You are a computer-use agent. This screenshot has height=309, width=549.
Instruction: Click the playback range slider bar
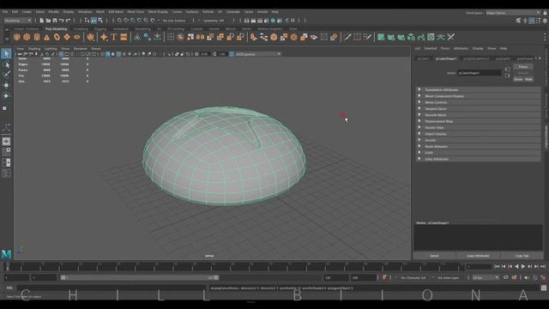[139, 277]
